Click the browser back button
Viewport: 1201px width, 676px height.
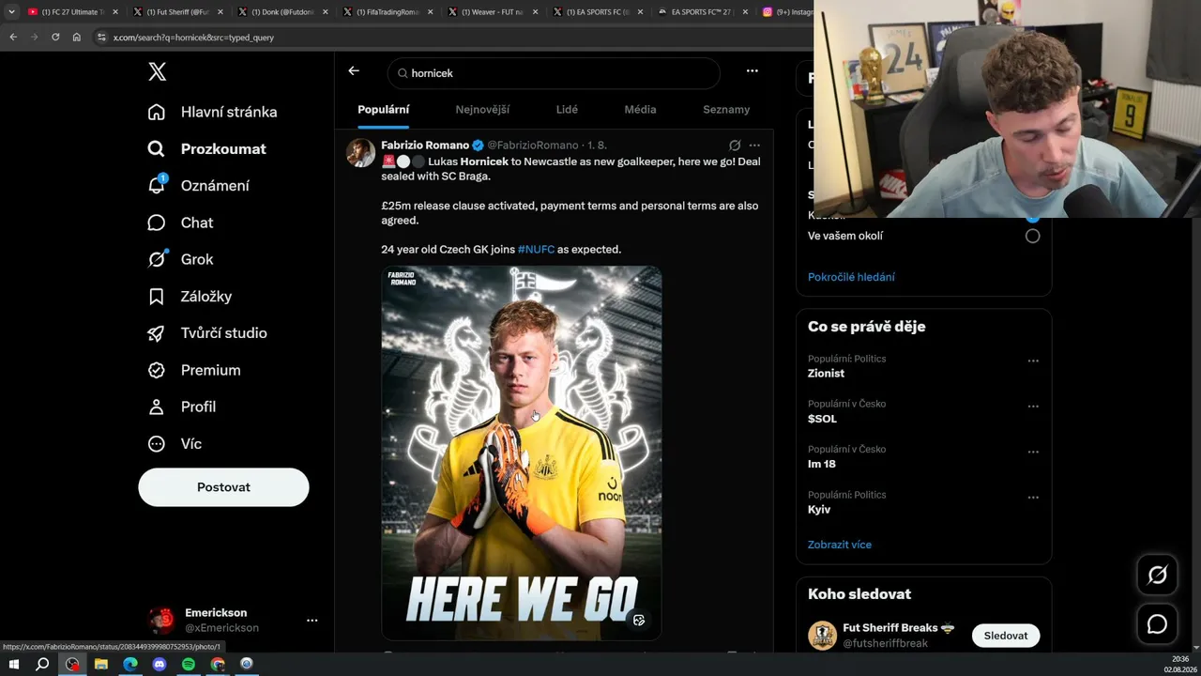click(13, 38)
